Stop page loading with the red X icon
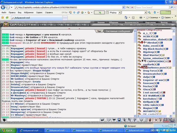177x133 pixels. click(132, 7)
